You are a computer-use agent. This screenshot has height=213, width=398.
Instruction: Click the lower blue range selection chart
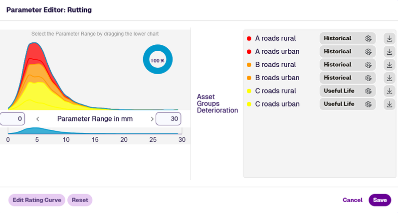click(95, 131)
